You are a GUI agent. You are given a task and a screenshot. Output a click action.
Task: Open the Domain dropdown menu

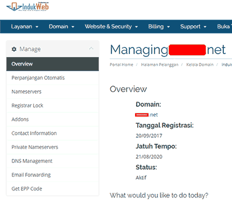pos(61,27)
